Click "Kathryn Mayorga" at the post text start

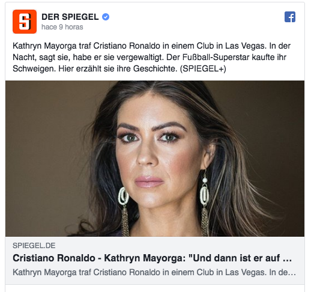point(44,46)
